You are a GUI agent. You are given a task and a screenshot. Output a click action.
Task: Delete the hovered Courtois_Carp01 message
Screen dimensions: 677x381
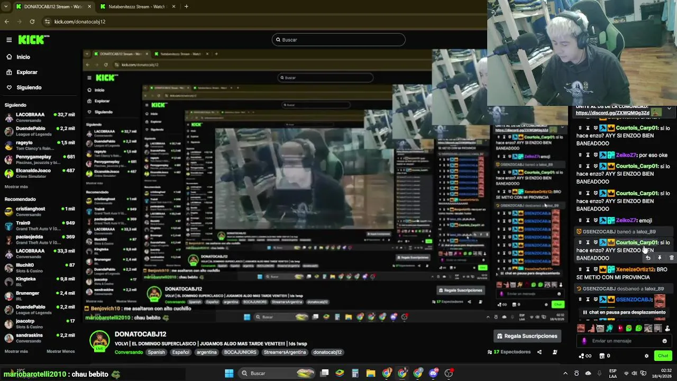pos(671,258)
